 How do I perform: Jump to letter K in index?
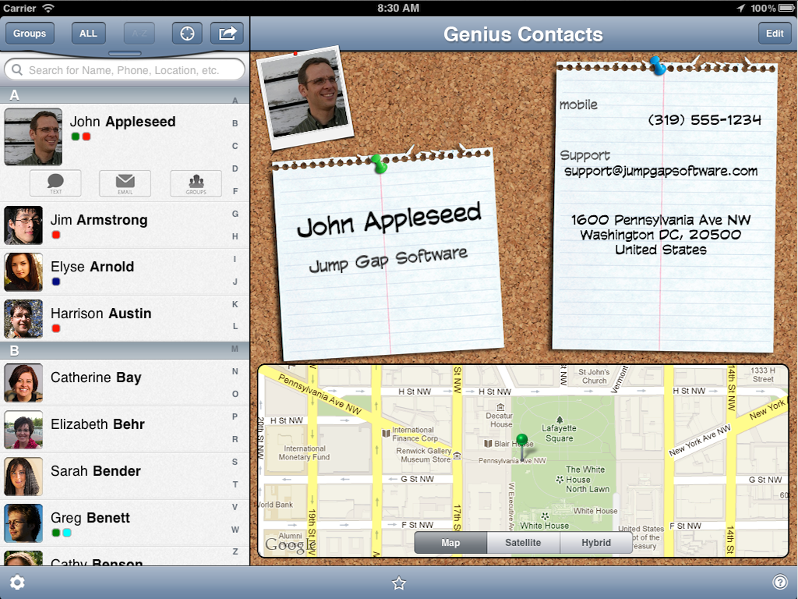[235, 304]
